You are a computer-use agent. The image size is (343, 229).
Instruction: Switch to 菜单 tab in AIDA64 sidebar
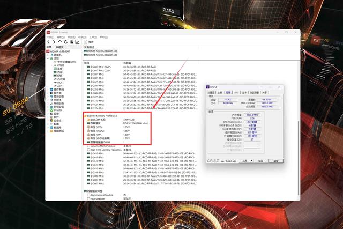click(49, 47)
